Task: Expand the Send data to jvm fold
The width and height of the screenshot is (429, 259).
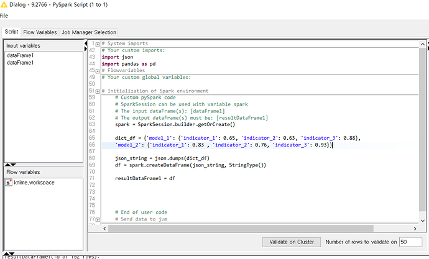Action: point(98,220)
